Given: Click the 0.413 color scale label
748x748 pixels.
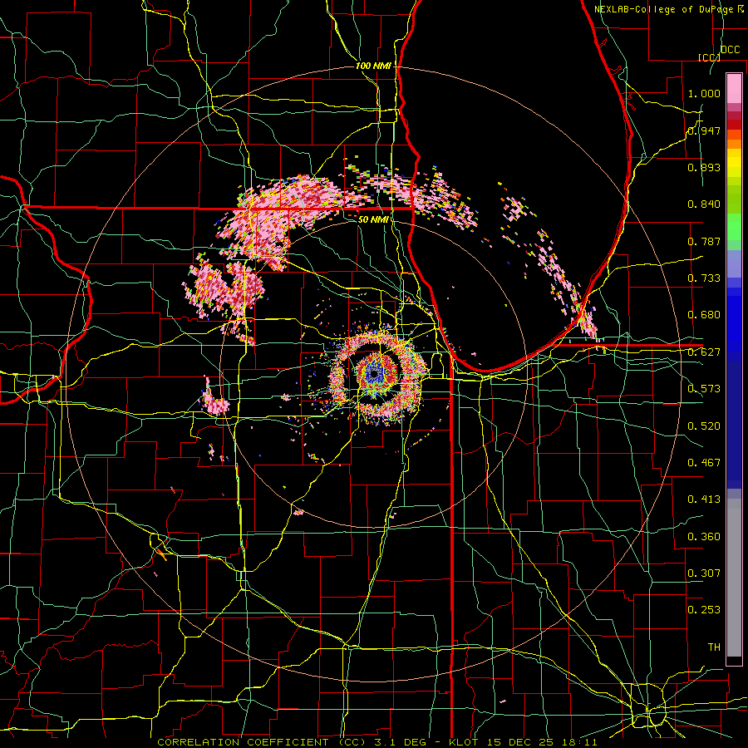Looking at the screenshot, I should point(704,499).
